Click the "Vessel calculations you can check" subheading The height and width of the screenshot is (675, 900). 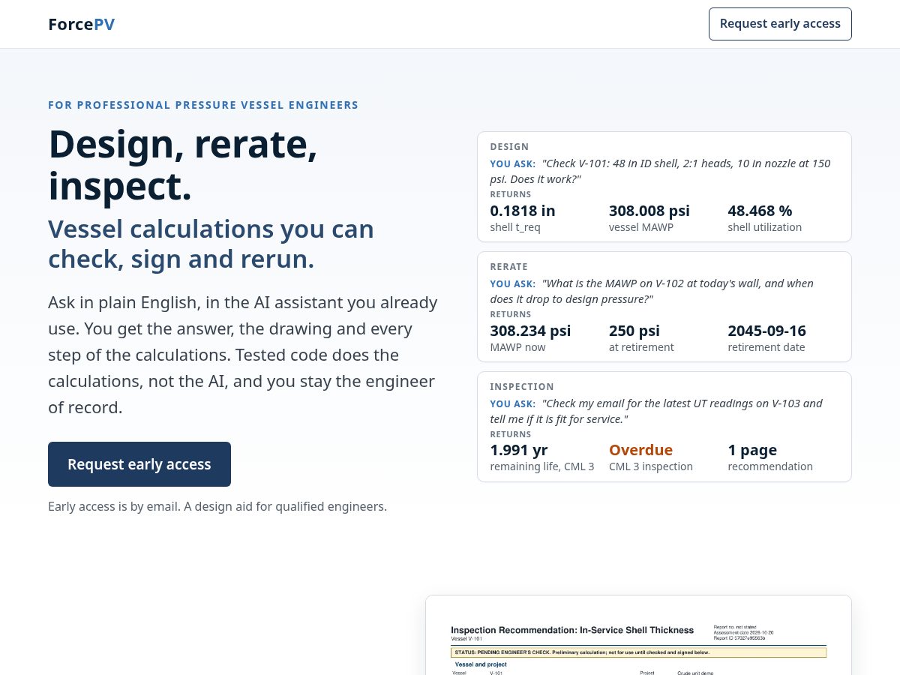pos(211,244)
